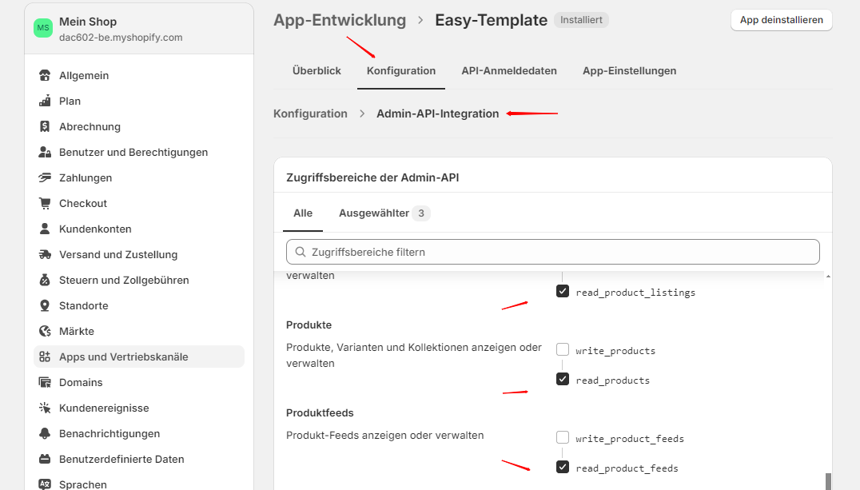Enable the write_product_feeds checkbox
The image size is (860, 490).
[x=563, y=438]
